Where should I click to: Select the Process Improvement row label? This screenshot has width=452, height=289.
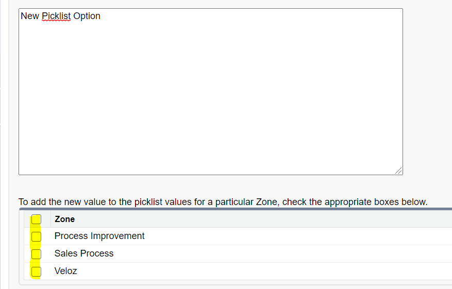[x=99, y=236]
